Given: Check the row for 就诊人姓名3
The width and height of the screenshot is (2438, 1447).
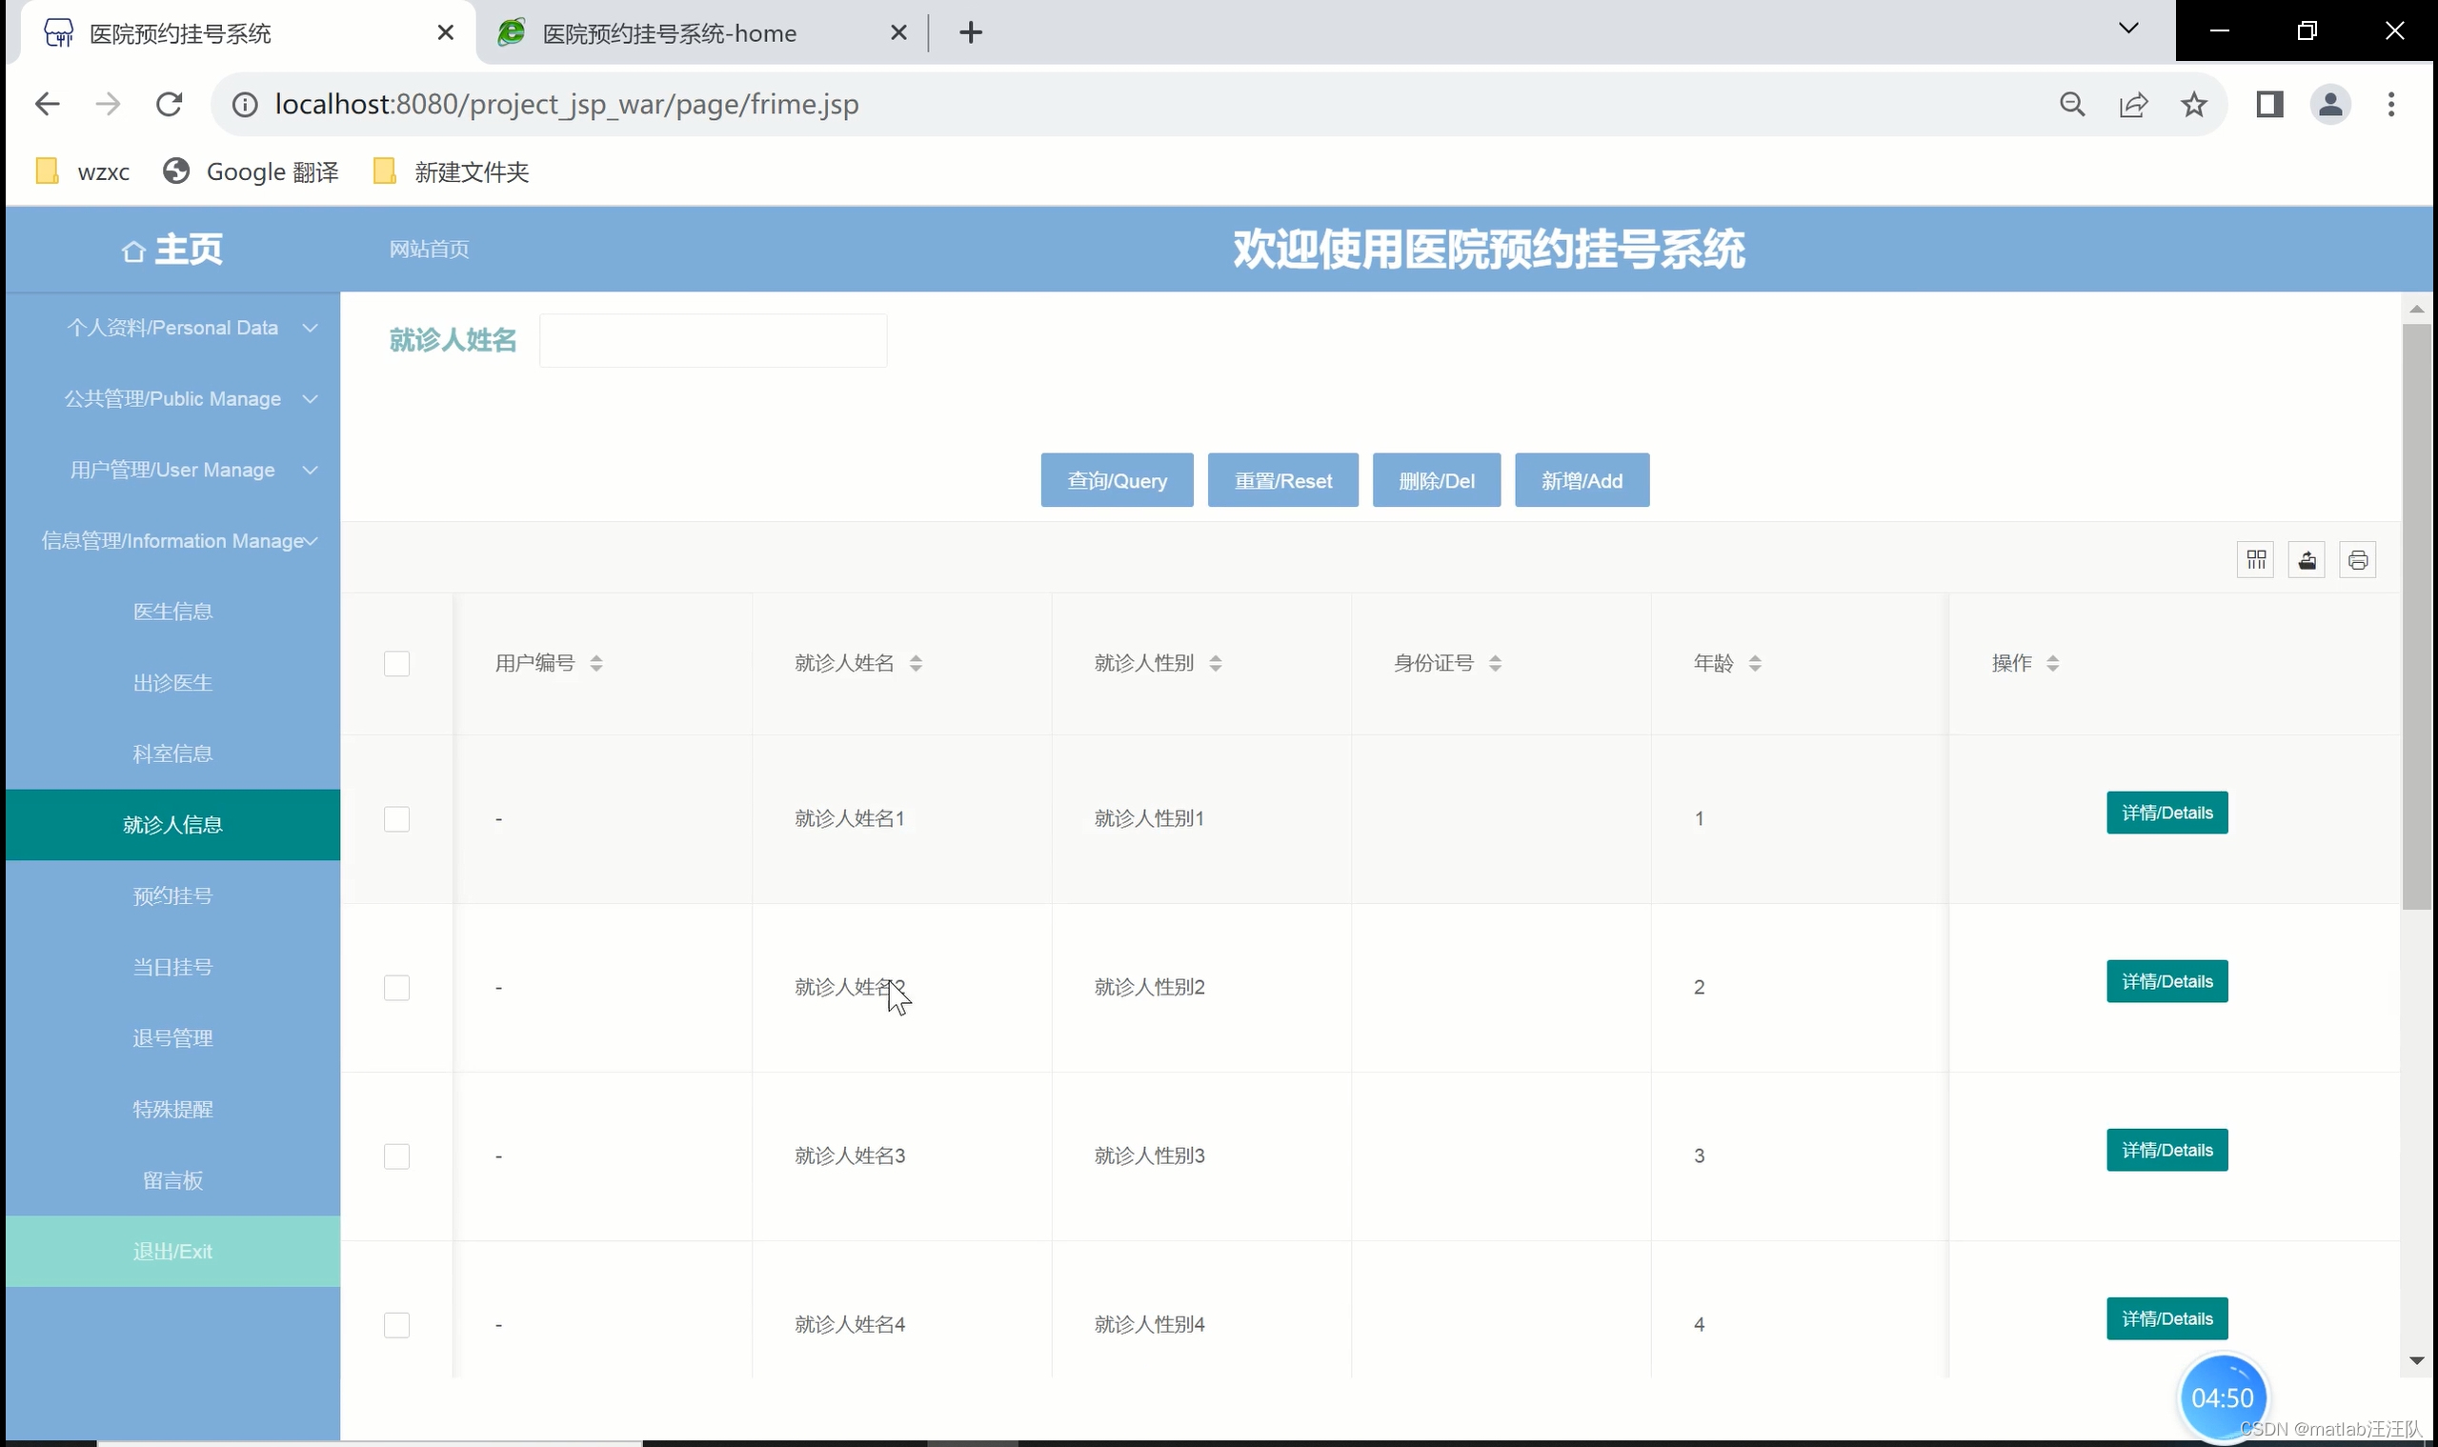Looking at the screenshot, I should coord(397,1156).
